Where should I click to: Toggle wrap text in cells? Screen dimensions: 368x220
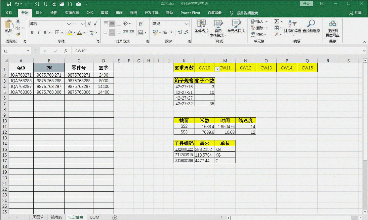click(x=141, y=24)
